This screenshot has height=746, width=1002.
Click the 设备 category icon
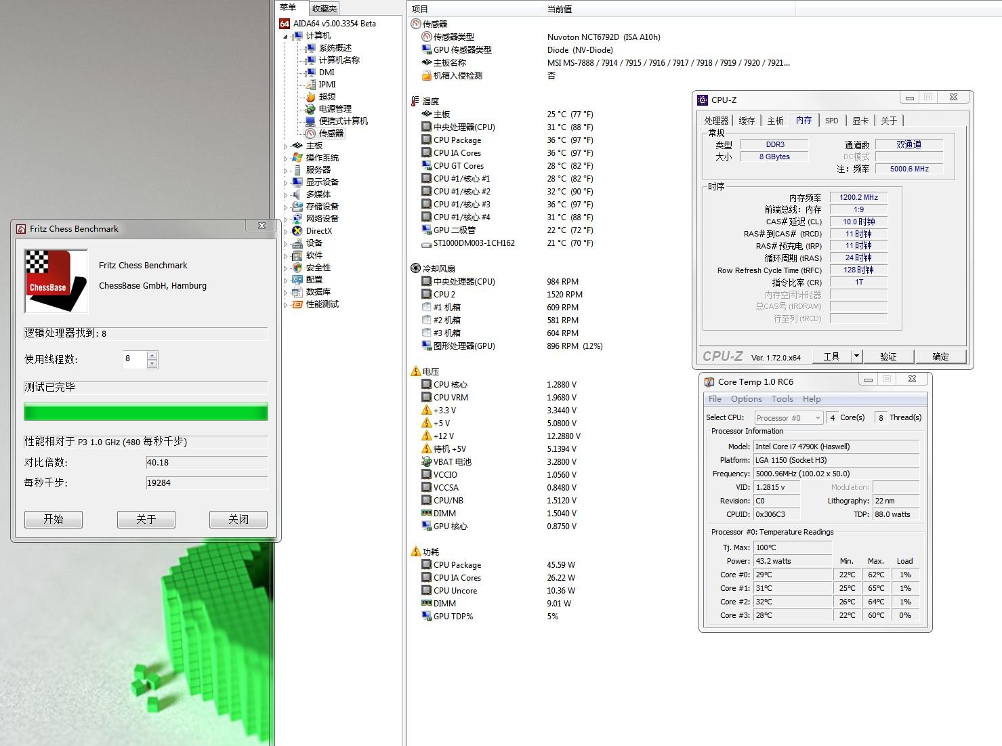(x=297, y=243)
